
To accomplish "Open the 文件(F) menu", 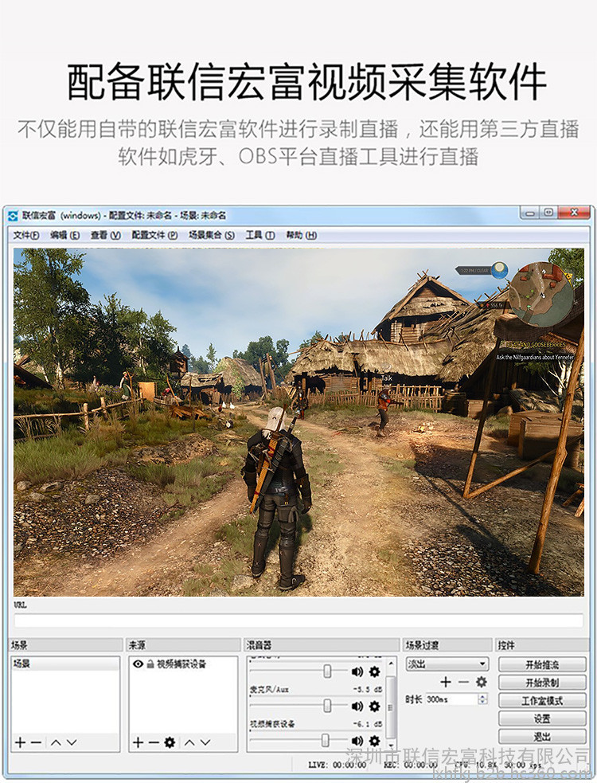I will [x=26, y=235].
